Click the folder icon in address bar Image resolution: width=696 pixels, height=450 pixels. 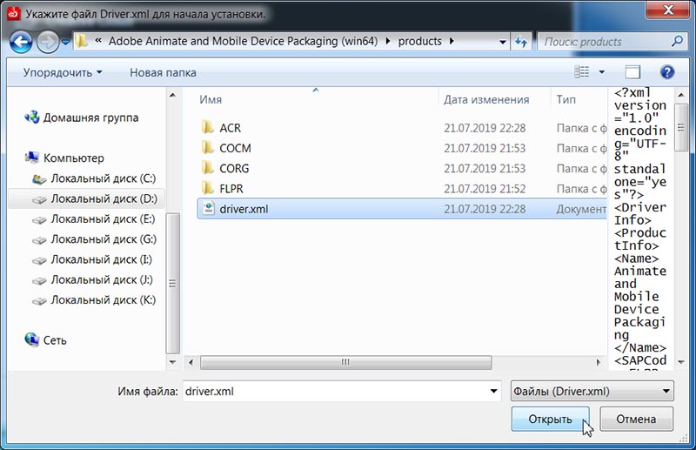pyautogui.click(x=81, y=41)
